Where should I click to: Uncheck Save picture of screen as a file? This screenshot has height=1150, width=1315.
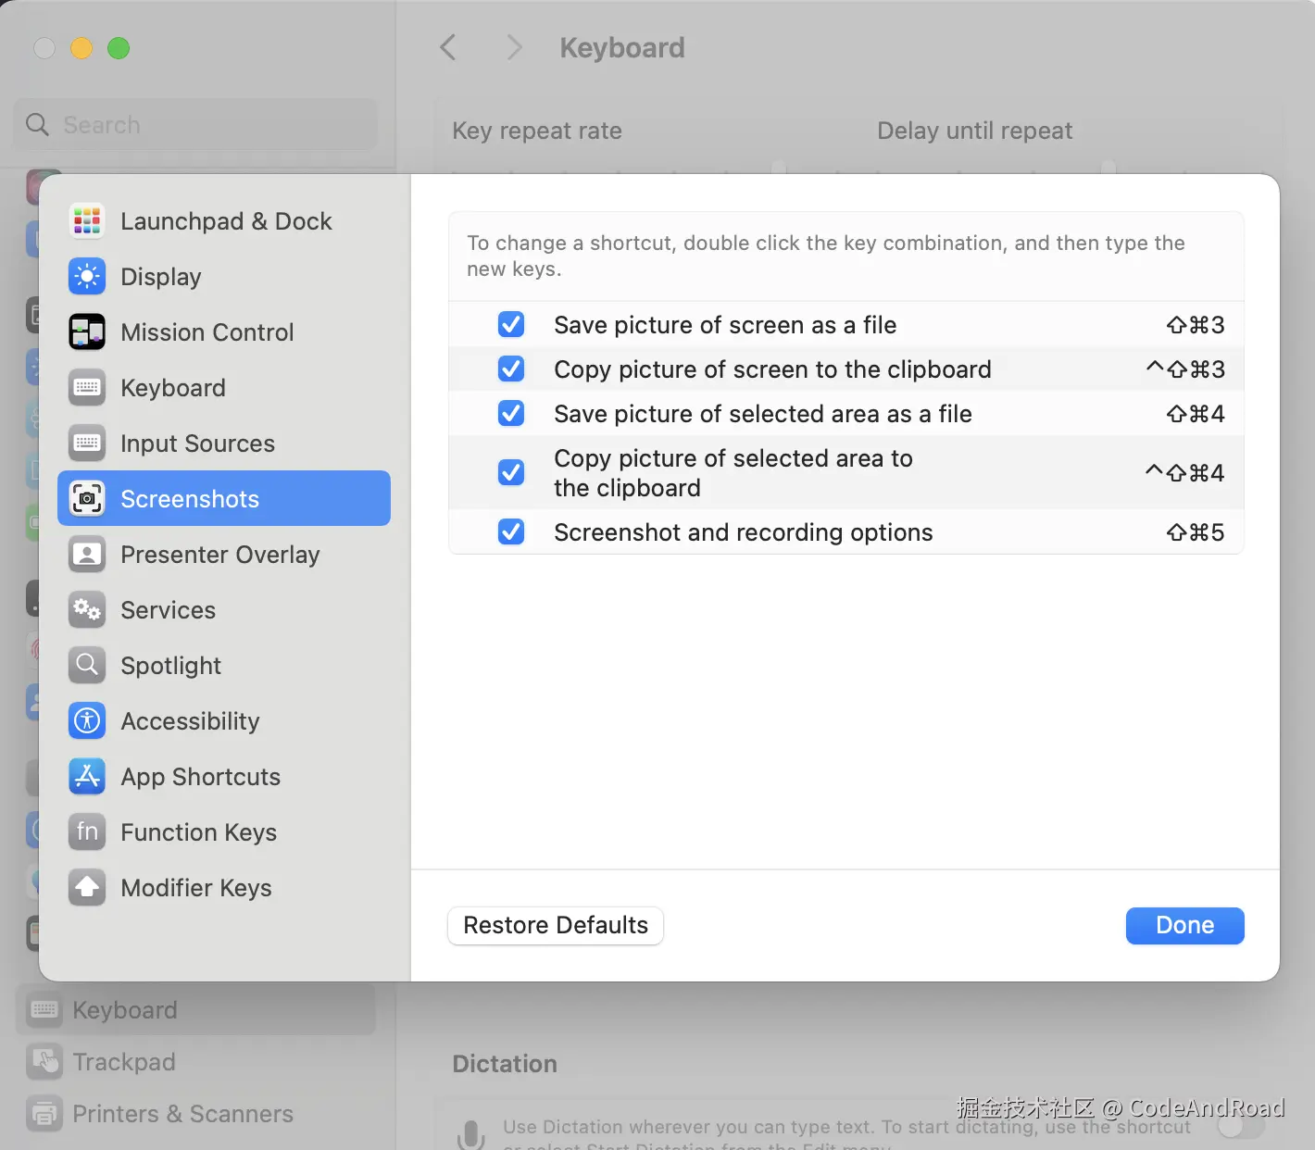coord(511,325)
